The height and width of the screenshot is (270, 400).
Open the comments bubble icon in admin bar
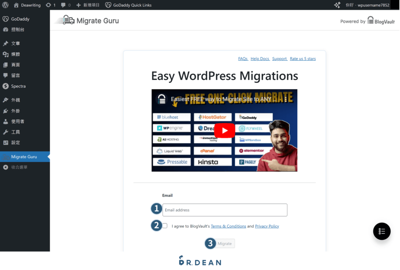(63, 5)
